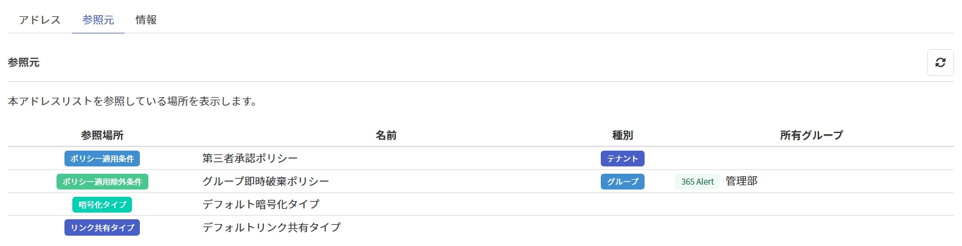The image size is (962, 246).
Task: Click the リンク共有タイプ badge
Action: (102, 228)
